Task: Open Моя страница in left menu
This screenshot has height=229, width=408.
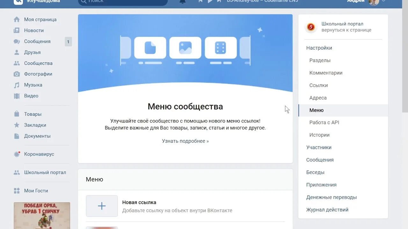Action: 40,19
